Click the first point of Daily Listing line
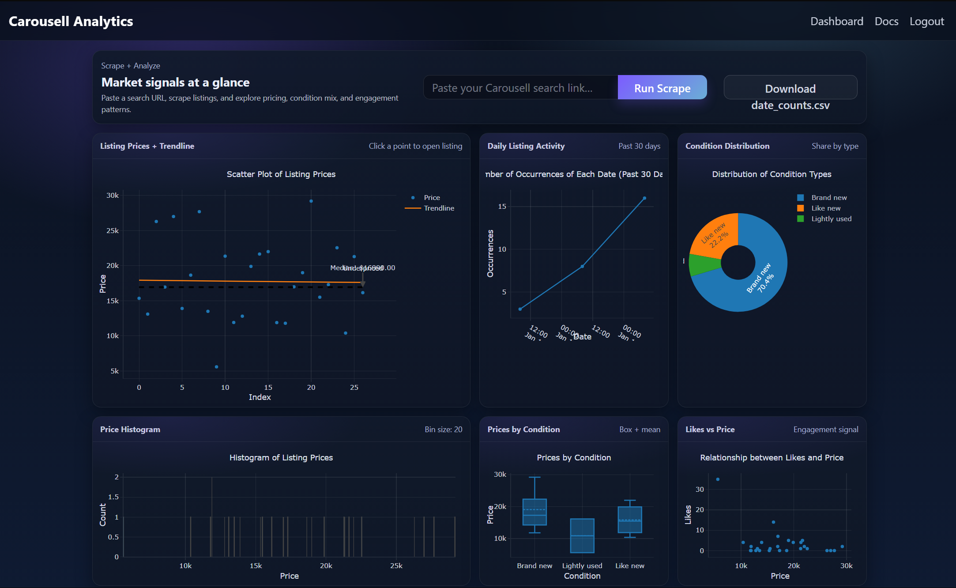 520,309
